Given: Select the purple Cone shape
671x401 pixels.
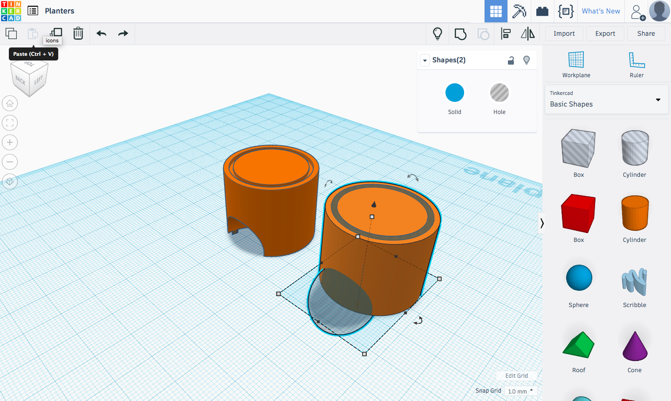Looking at the screenshot, I should coord(635,346).
